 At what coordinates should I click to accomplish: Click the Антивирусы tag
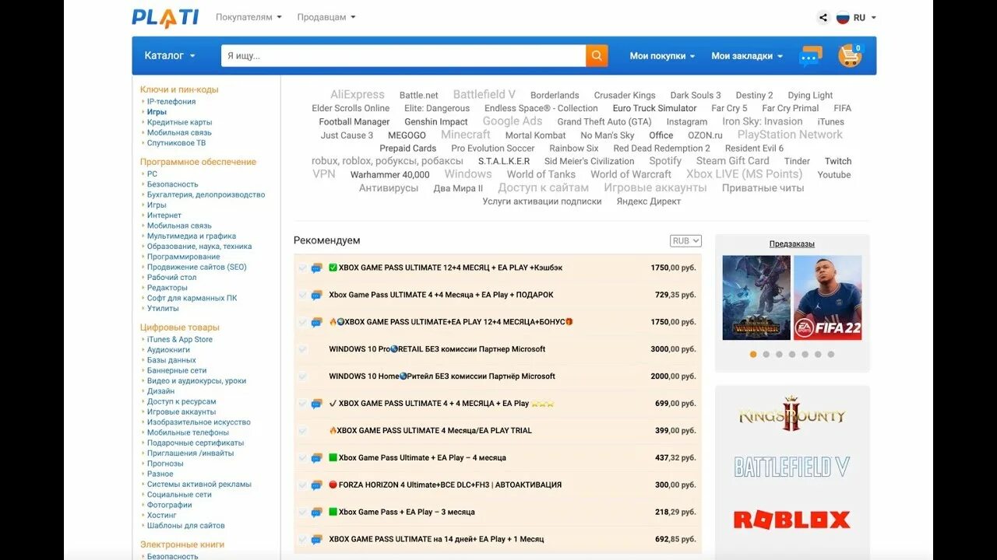tap(389, 187)
